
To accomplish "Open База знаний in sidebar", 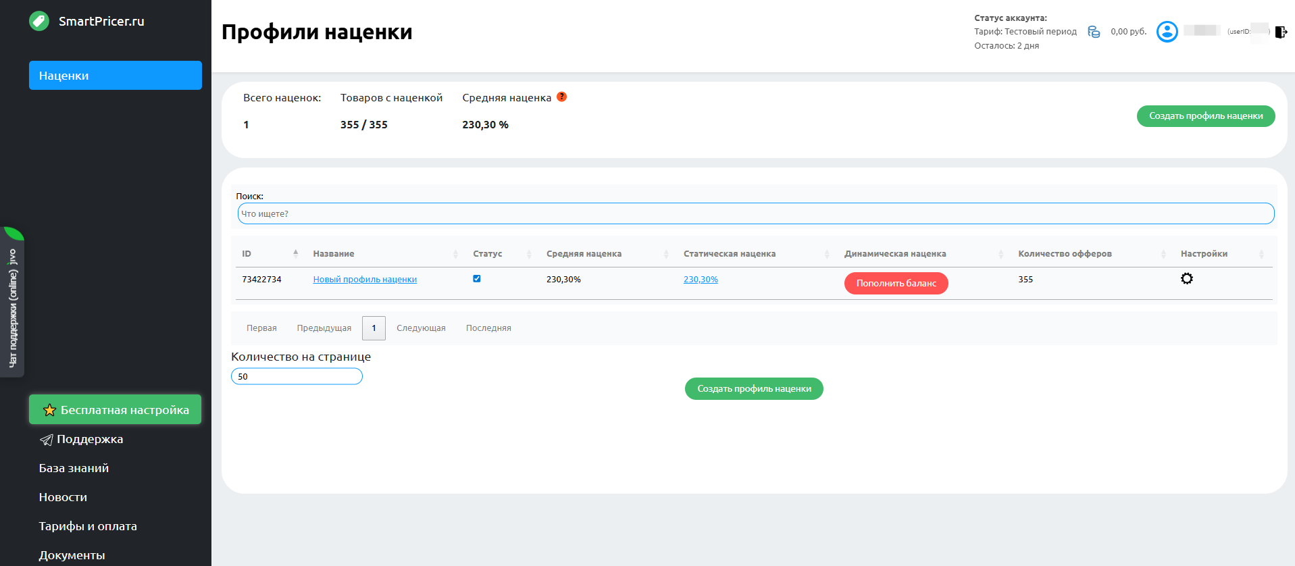I will click(74, 468).
